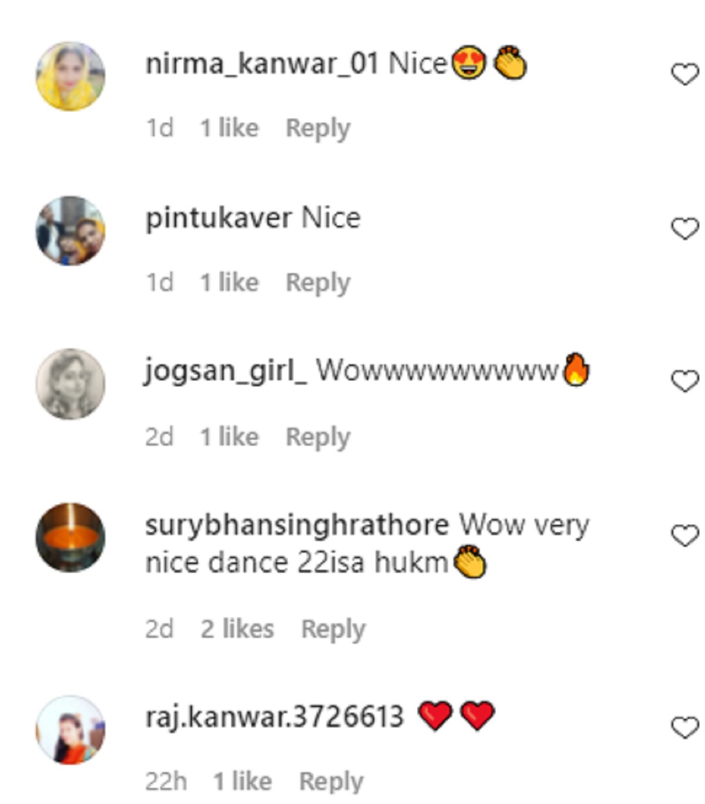View jogsan_girl_'s profile avatar

70,384
